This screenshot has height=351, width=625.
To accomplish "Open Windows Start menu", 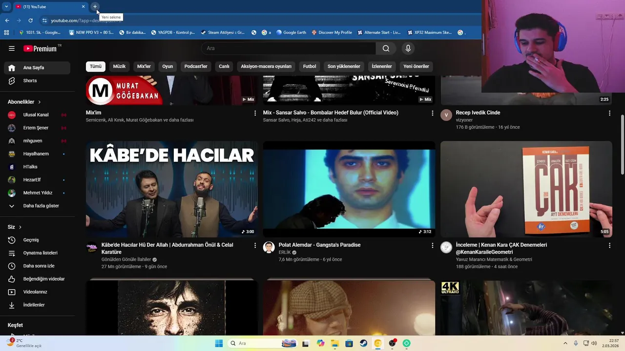I will 219,343.
